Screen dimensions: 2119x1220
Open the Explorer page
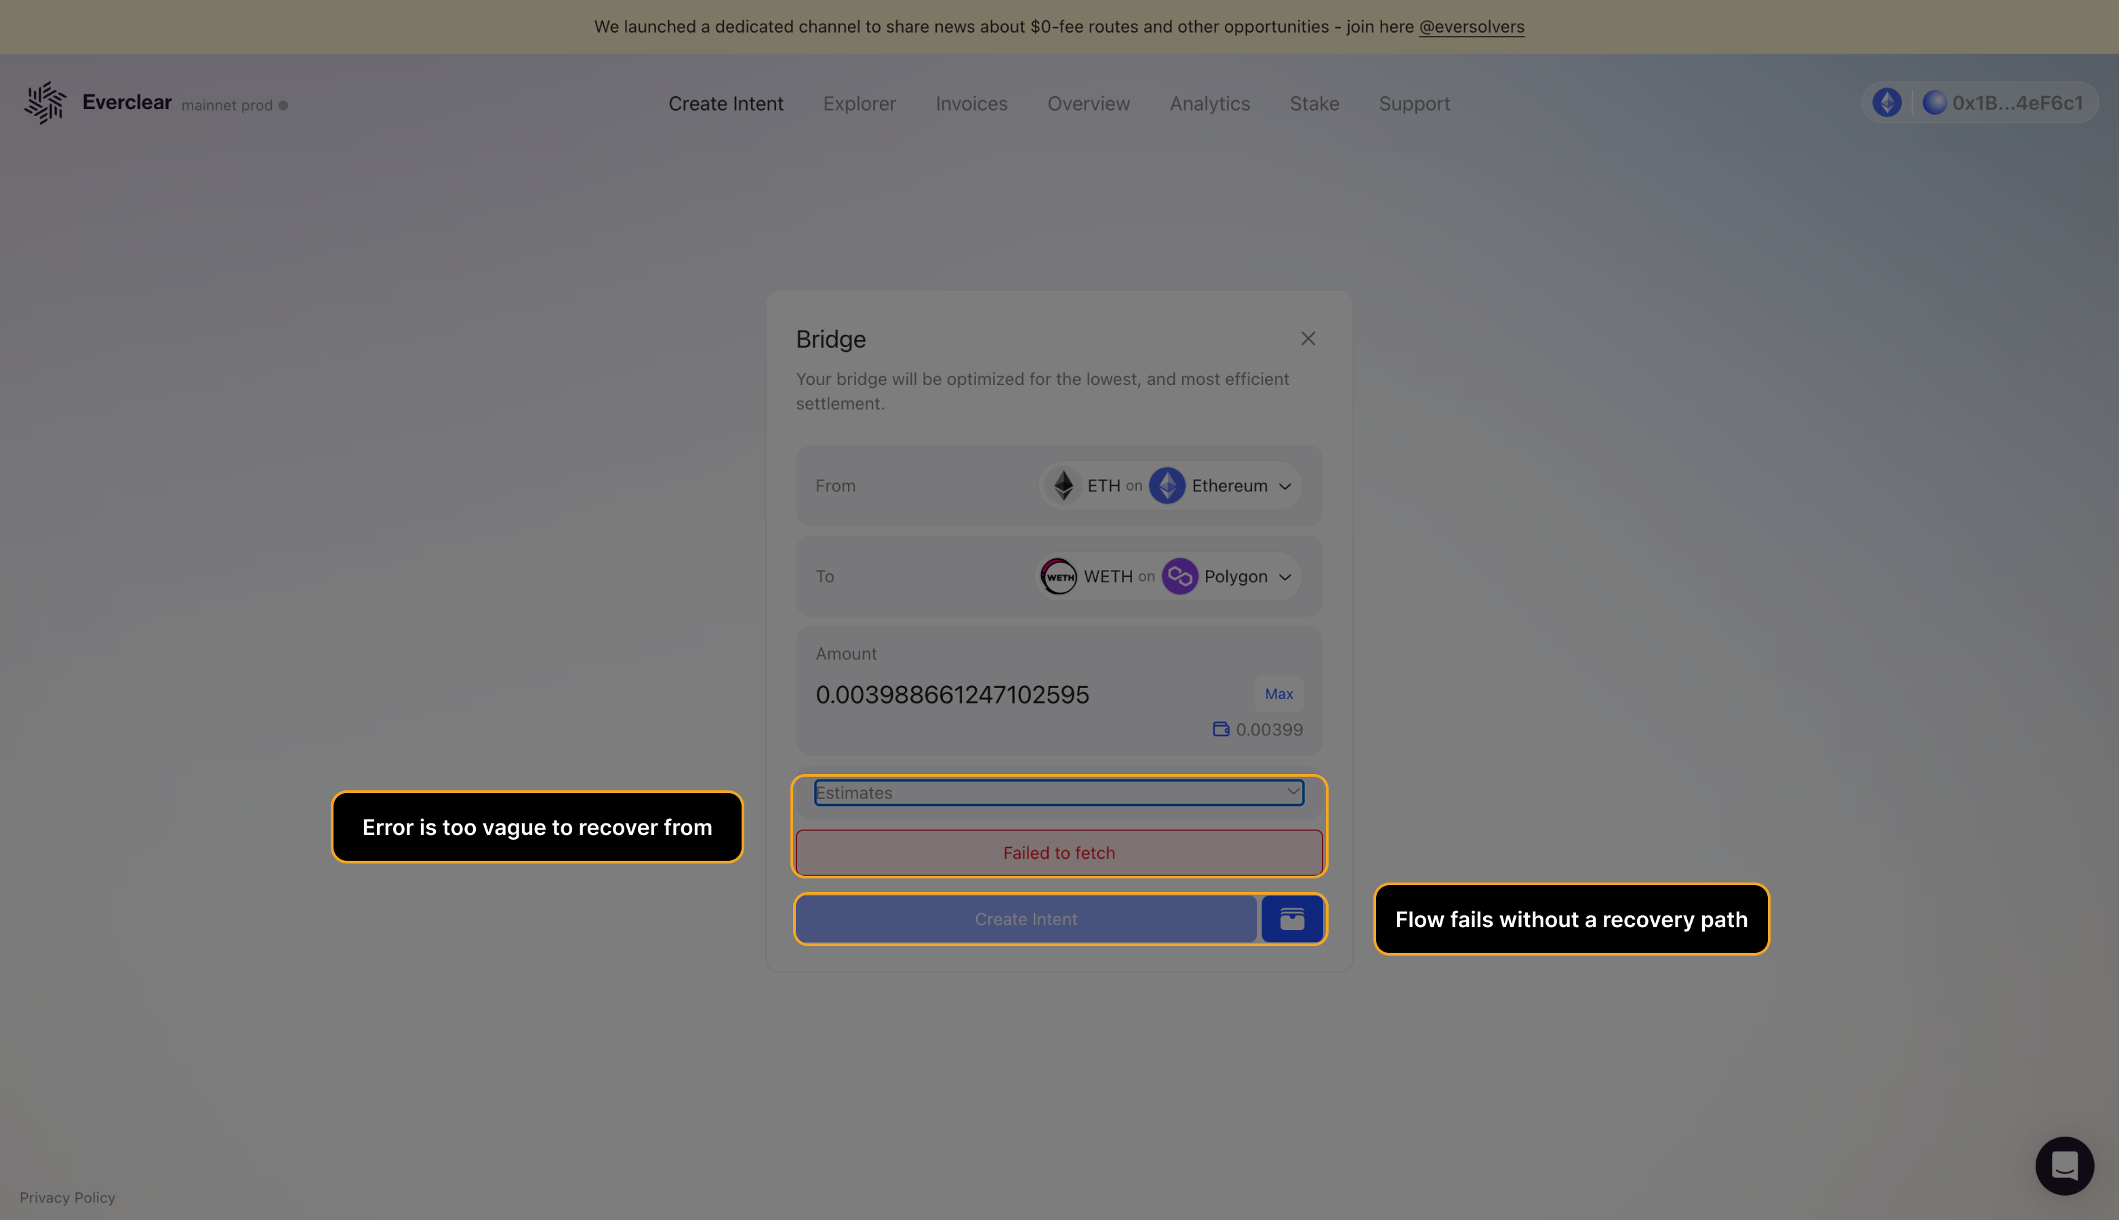859,104
